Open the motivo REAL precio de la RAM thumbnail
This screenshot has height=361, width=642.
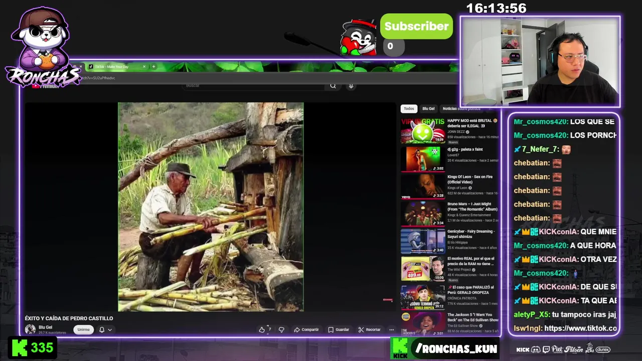[423, 269]
